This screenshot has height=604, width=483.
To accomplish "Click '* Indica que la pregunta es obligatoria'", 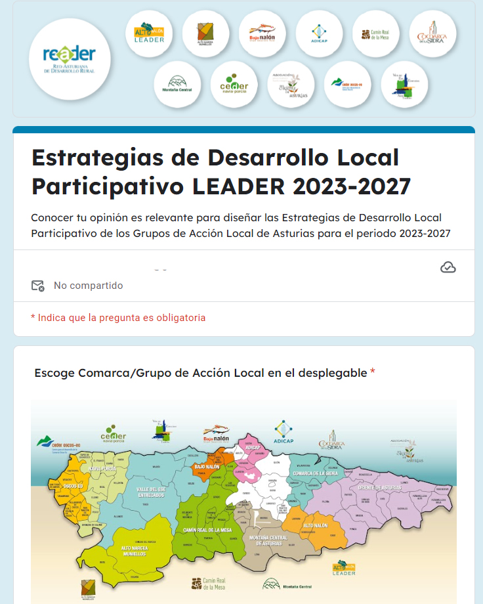I will pos(118,318).
